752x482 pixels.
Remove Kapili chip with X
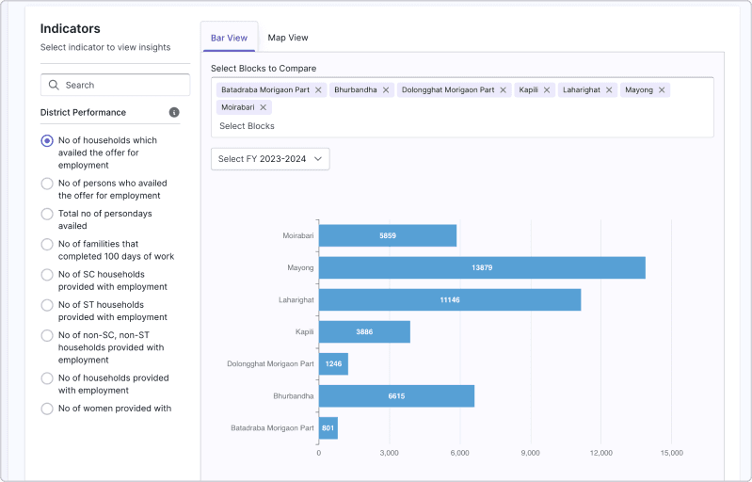[546, 90]
